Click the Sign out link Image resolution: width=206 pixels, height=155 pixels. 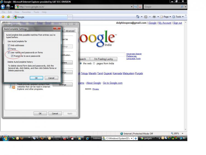pyautogui.click(x=177, y=23)
